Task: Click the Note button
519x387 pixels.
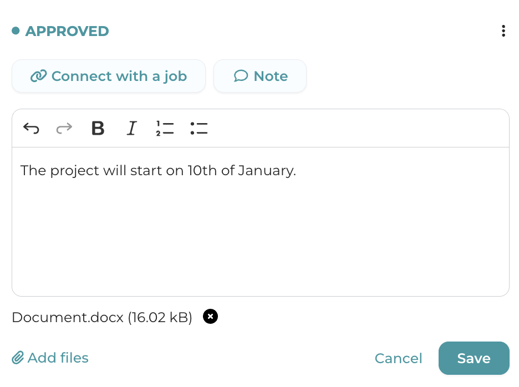Action: coord(260,76)
